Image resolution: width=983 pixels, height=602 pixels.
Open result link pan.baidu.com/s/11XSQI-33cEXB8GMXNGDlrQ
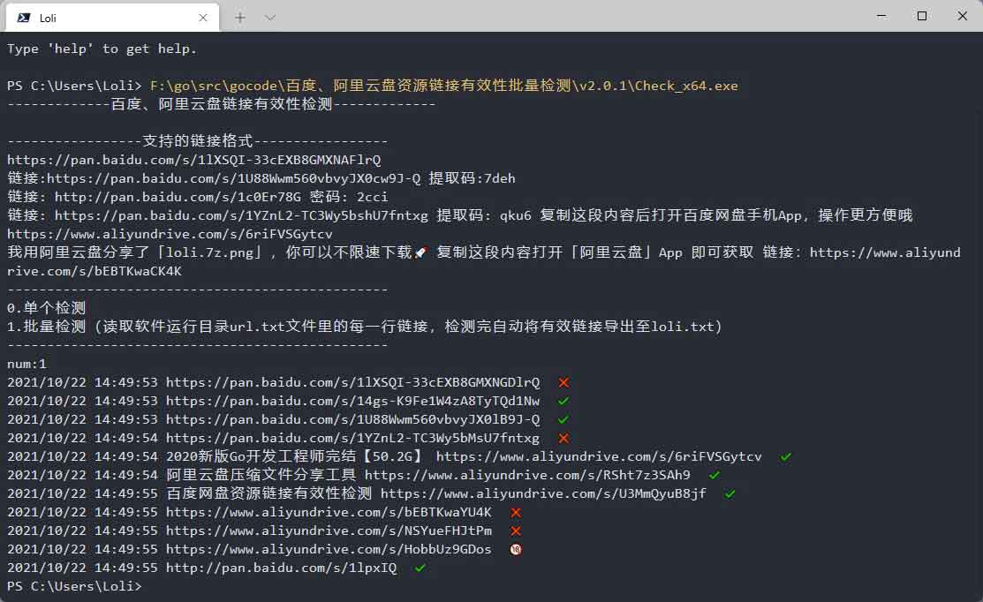point(352,382)
